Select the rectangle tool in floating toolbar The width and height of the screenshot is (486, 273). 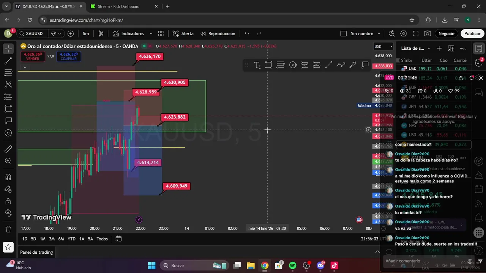point(269,65)
